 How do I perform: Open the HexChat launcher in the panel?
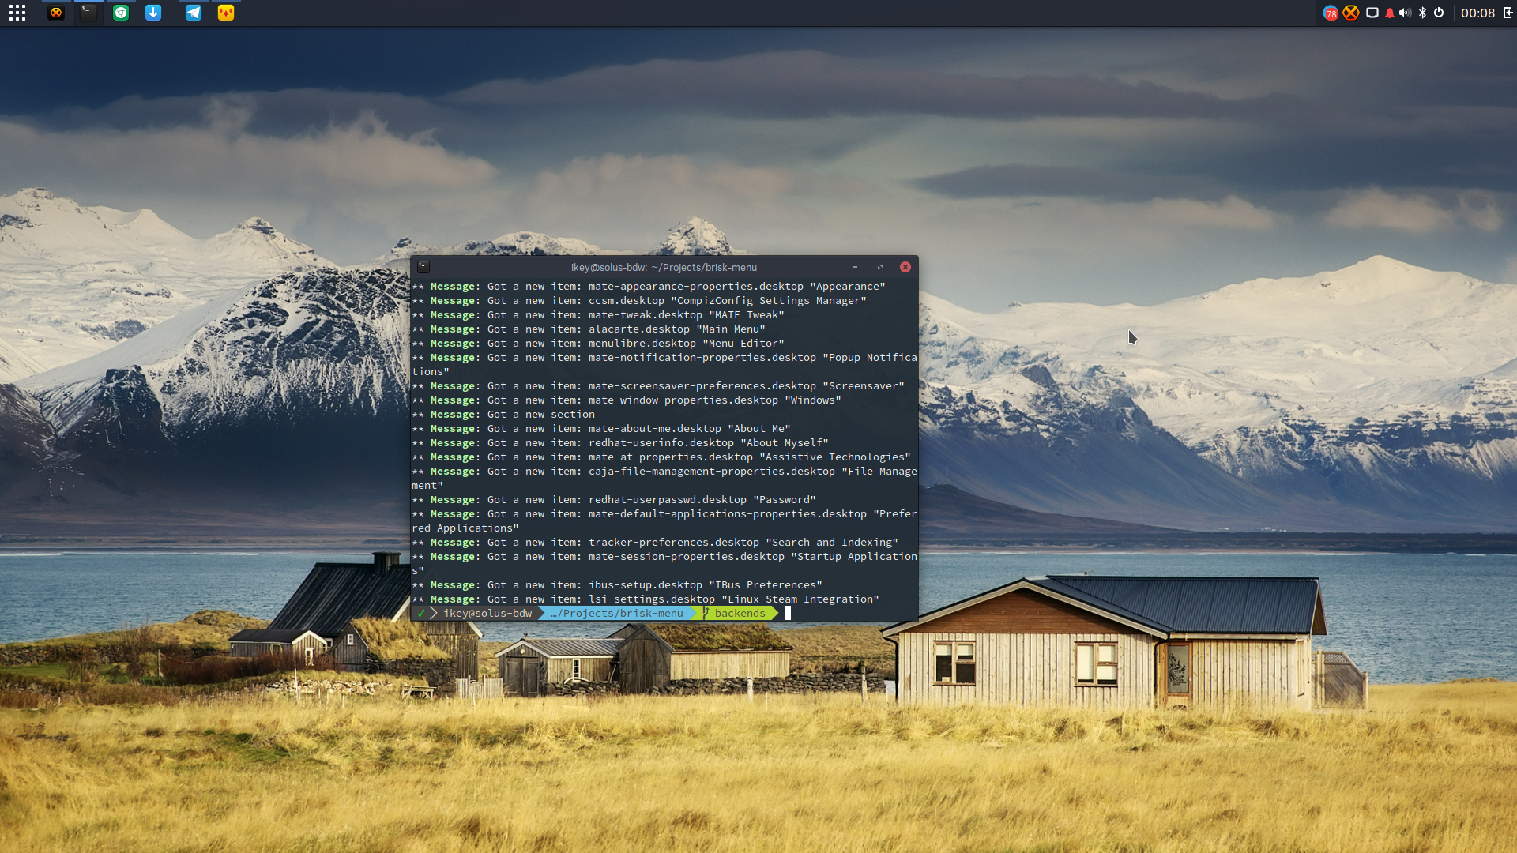[x=55, y=13]
